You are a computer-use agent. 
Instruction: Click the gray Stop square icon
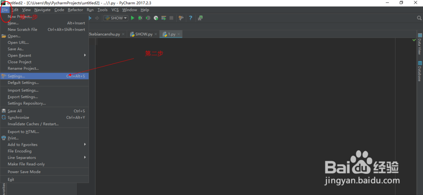[171, 18]
